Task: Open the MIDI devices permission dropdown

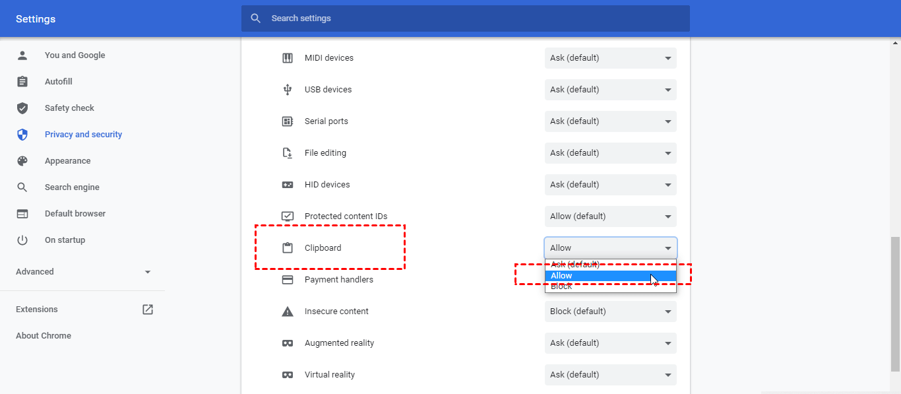Action: coord(610,58)
